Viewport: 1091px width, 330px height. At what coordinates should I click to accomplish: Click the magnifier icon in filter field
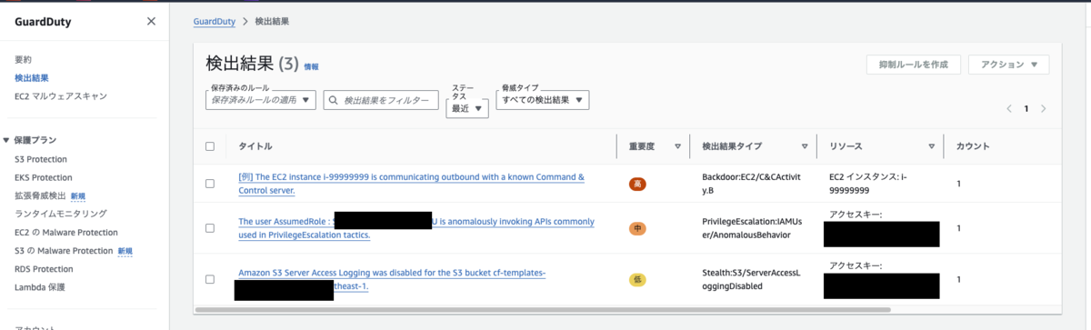click(x=334, y=100)
